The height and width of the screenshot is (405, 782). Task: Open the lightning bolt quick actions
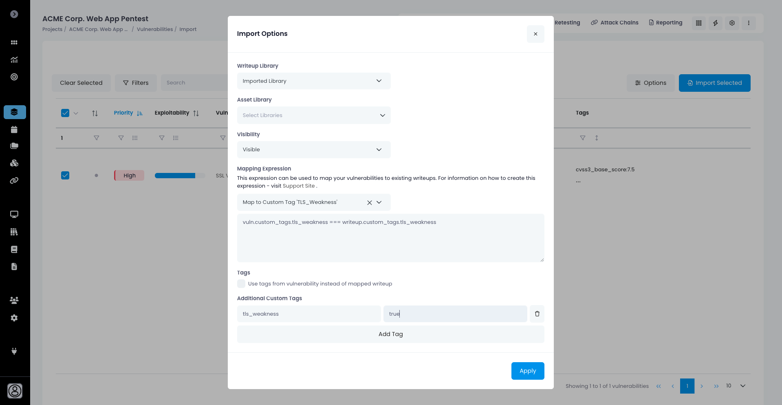point(715,23)
